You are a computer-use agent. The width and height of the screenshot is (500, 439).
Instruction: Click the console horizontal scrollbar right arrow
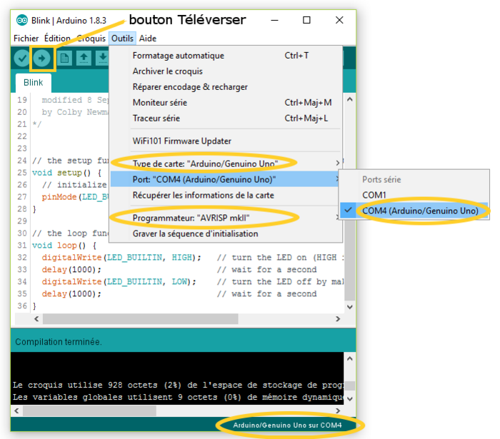pyautogui.click(x=338, y=411)
